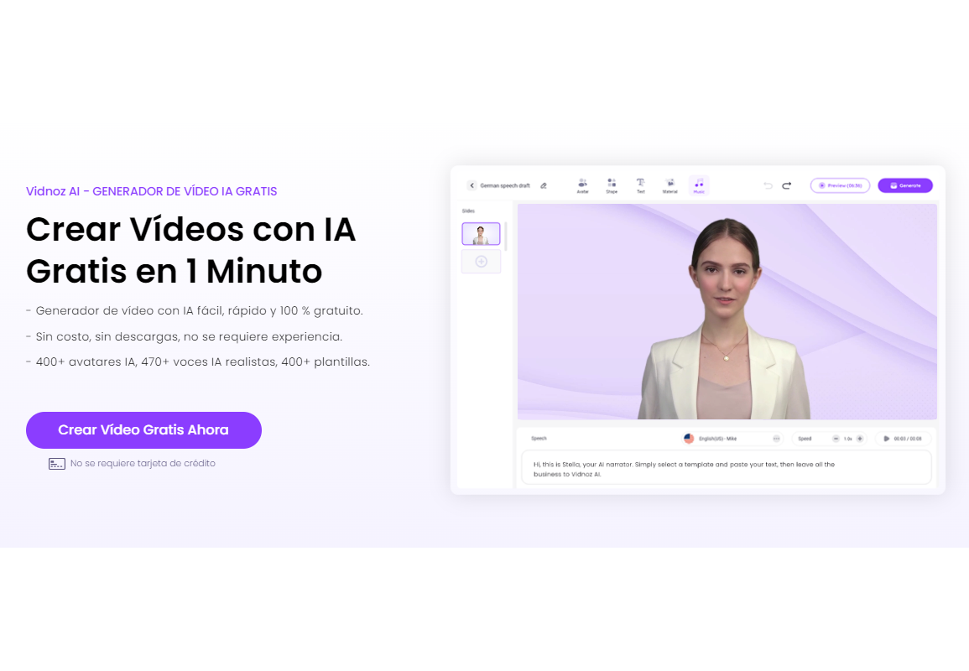The image size is (969, 671).
Task: Open the Material panel icon
Action: click(669, 185)
